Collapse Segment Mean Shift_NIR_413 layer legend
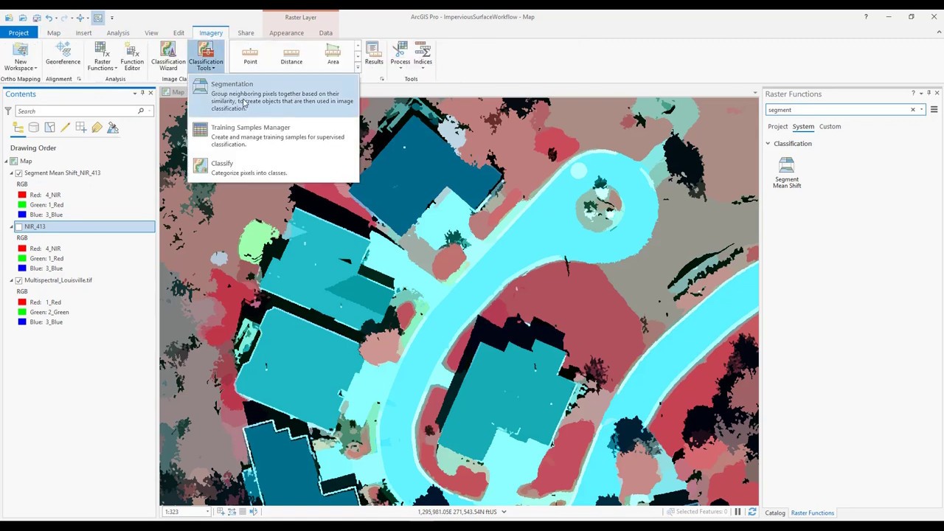 [x=12, y=173]
